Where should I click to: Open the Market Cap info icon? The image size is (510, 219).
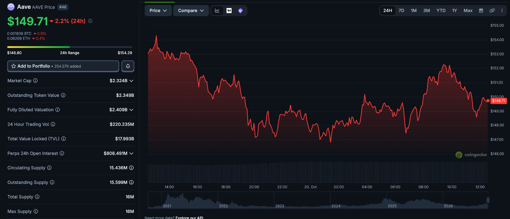pos(35,81)
